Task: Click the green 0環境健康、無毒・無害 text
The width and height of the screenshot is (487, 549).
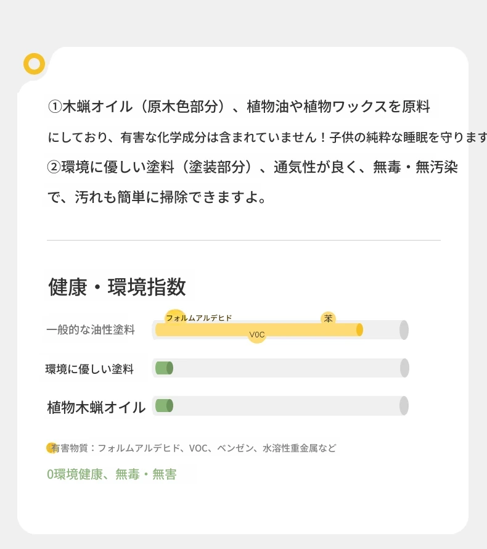Action: click(x=112, y=474)
